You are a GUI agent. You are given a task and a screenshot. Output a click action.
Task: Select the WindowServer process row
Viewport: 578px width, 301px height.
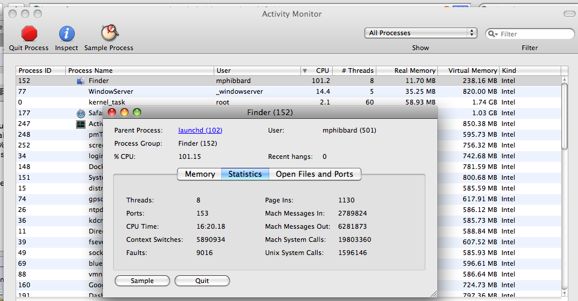288,91
